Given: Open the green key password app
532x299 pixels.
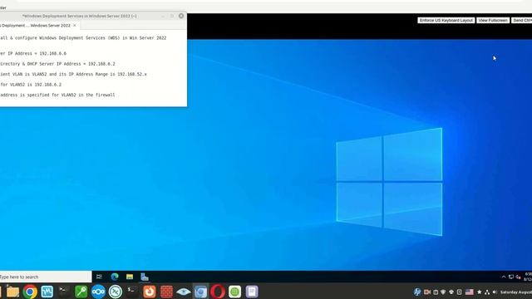Looking at the screenshot, I should (x=81, y=292).
